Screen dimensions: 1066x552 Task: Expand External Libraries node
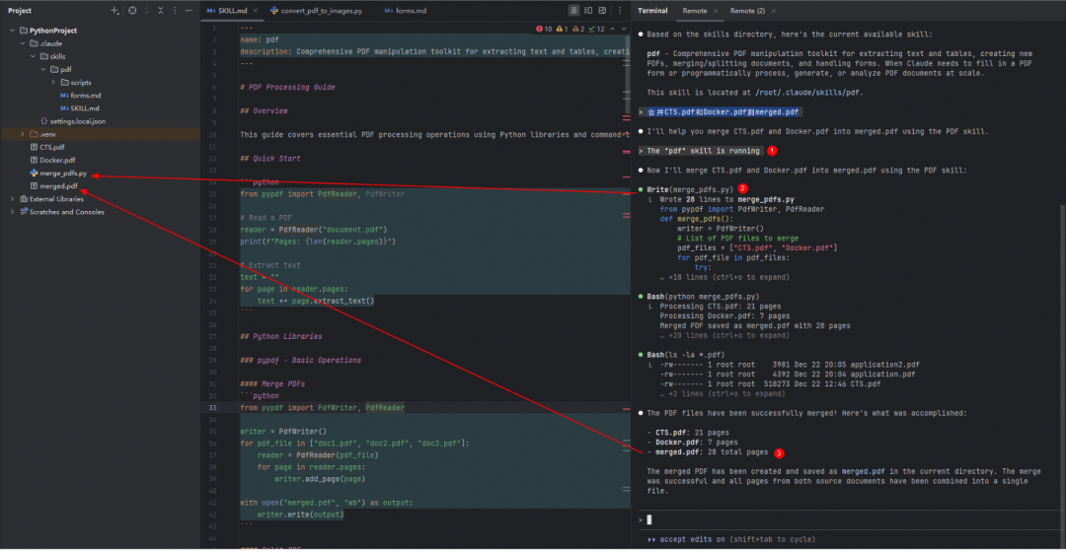click(x=12, y=198)
